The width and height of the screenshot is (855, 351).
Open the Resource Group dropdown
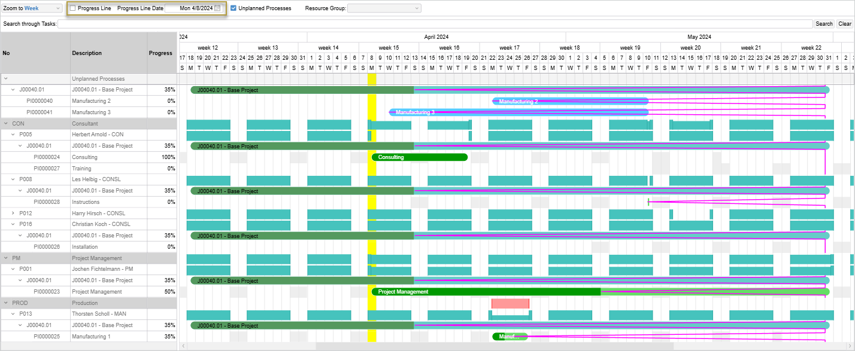click(384, 8)
